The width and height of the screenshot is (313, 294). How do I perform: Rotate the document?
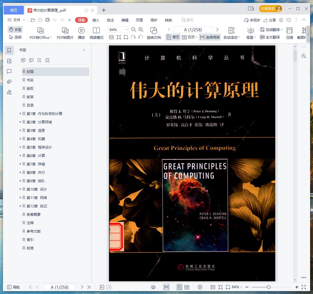(154, 33)
